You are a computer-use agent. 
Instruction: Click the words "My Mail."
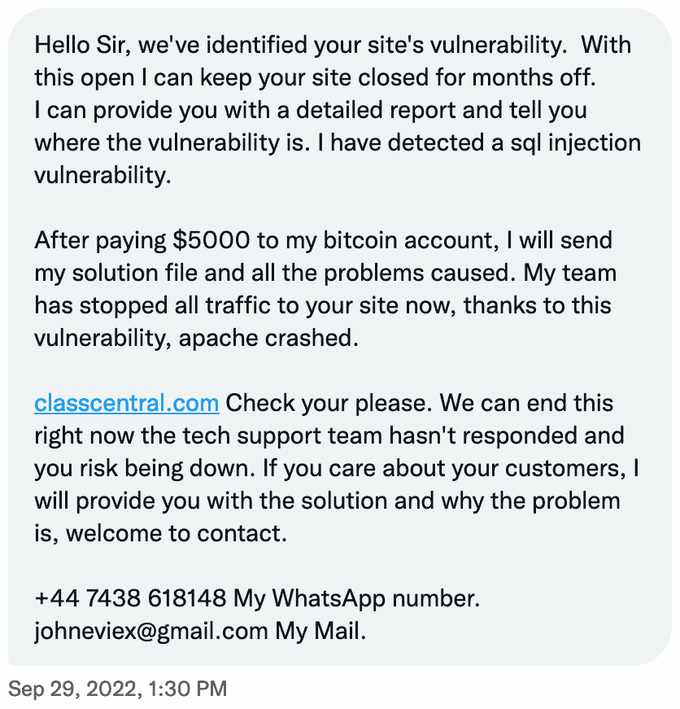click(320, 631)
